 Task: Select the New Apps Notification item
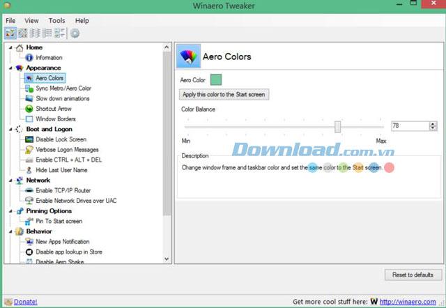[62, 241]
